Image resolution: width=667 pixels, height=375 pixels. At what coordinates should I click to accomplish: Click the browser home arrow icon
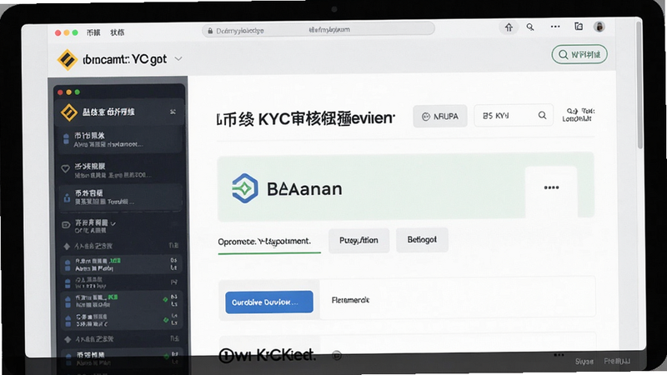click(x=509, y=27)
